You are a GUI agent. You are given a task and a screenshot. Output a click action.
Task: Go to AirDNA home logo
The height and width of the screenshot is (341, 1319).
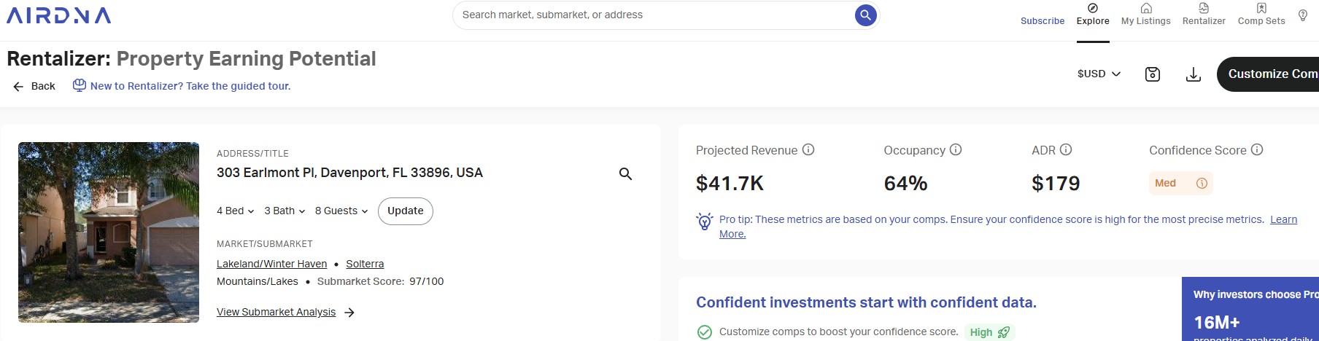click(58, 15)
